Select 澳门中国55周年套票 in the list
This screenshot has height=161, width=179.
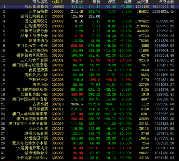click(30, 99)
